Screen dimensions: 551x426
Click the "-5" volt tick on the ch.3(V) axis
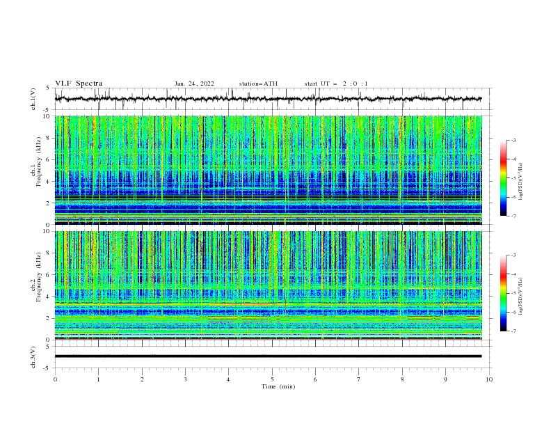(x=46, y=368)
